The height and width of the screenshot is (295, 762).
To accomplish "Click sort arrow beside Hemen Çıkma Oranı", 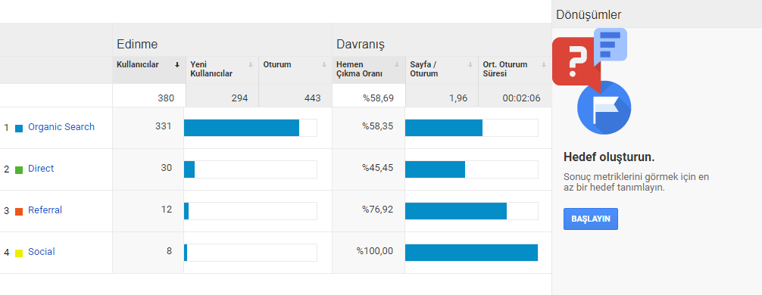I will pyautogui.click(x=397, y=65).
